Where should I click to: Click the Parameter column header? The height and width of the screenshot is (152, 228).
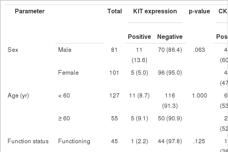(30, 11)
